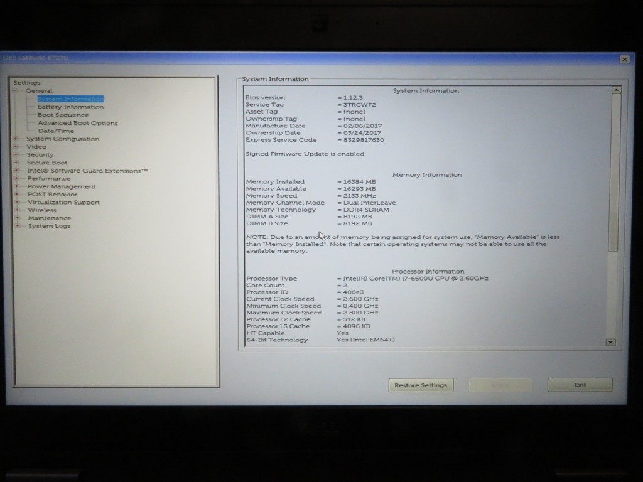Click the 64-Bit Technology Intel EM64T value

(366, 340)
